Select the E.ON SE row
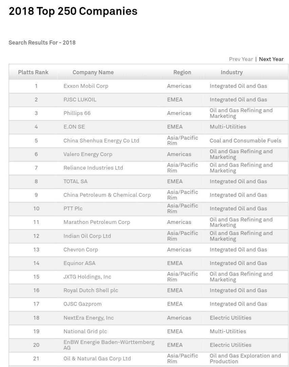The height and width of the screenshot is (367, 289). [x=74, y=127]
